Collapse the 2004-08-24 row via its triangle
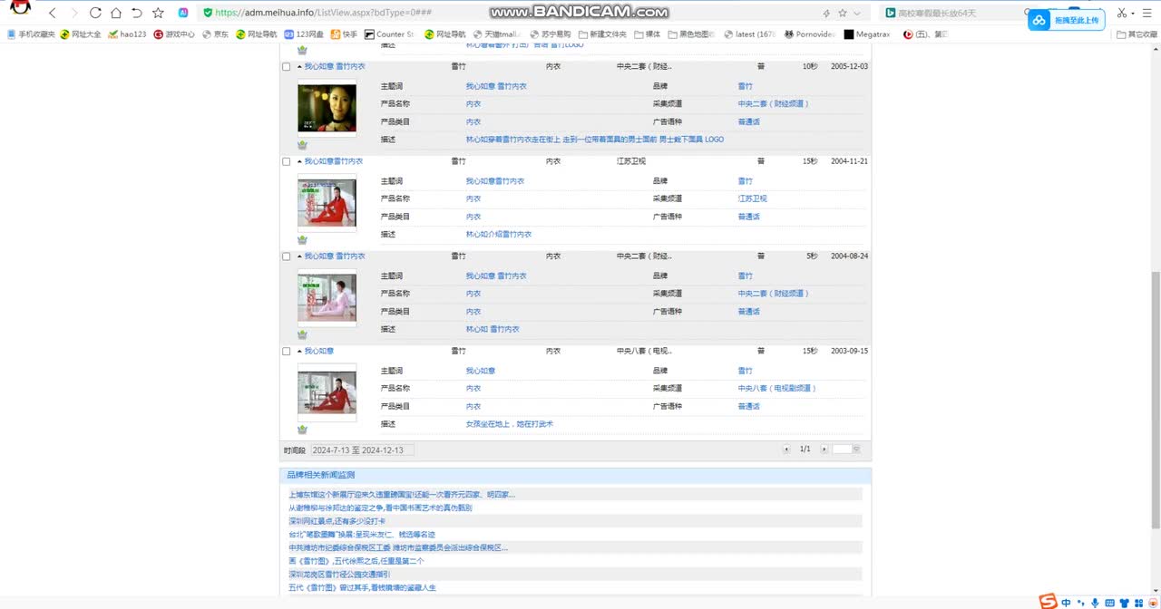This screenshot has height=609, width=1161. 299,256
